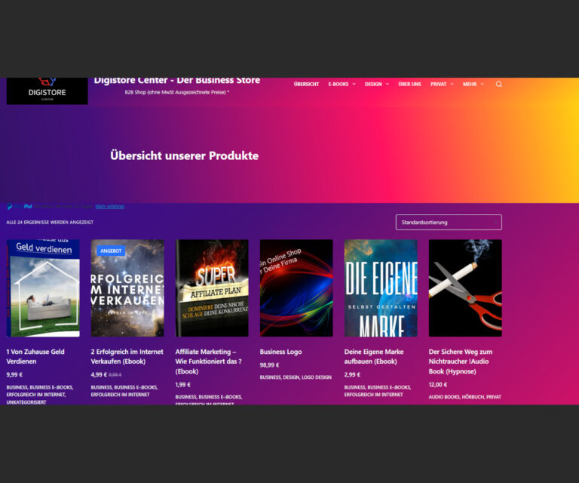This screenshot has width=579, height=483.
Task: Click the cigarette and scissors thumbnail
Action: [465, 288]
